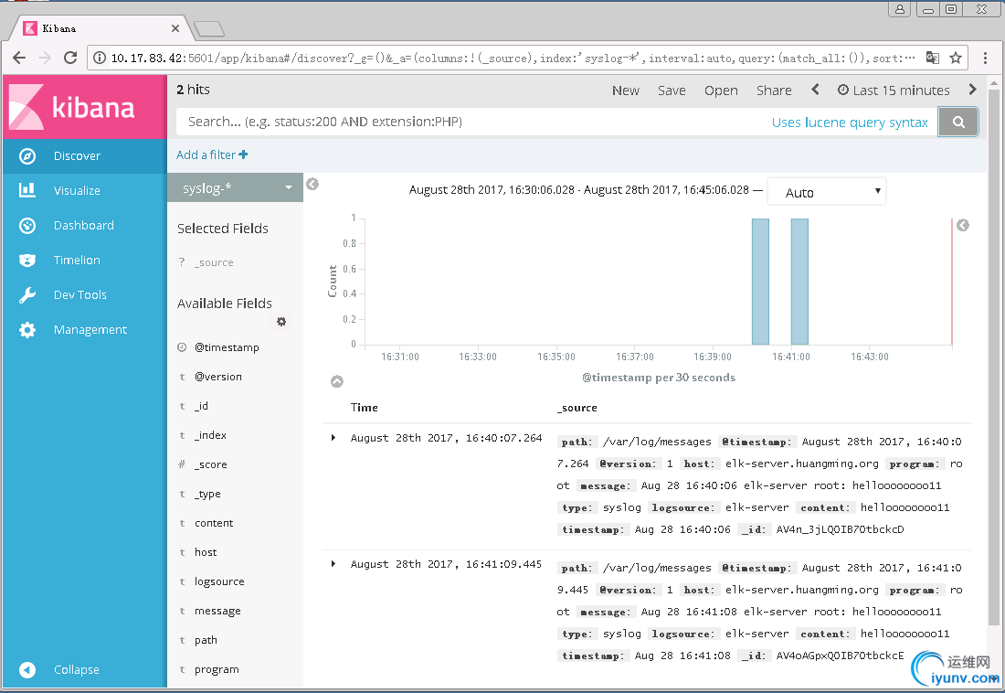Click the Chrome profile icon in the title bar
Viewport: 1005px width, 693px height.
(x=899, y=9)
